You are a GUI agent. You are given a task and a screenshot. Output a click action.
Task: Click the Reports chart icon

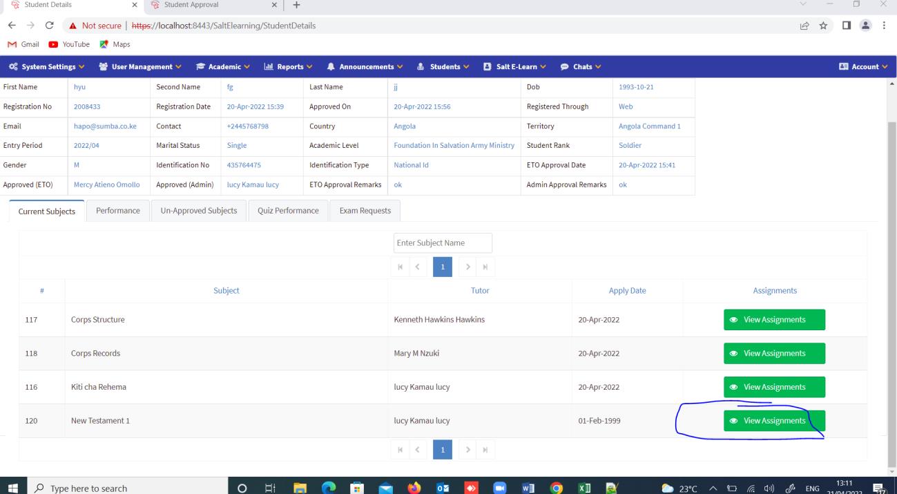pos(267,66)
